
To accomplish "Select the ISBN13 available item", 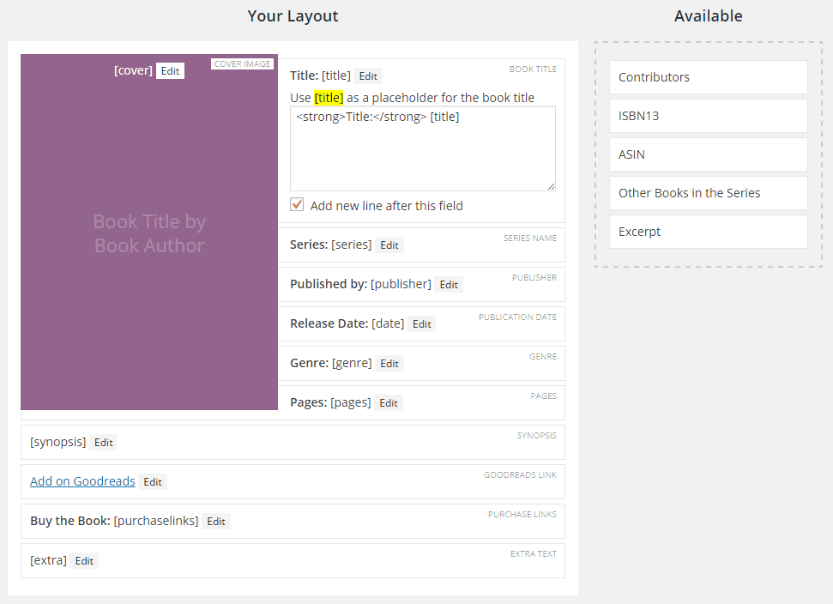I will coord(708,116).
